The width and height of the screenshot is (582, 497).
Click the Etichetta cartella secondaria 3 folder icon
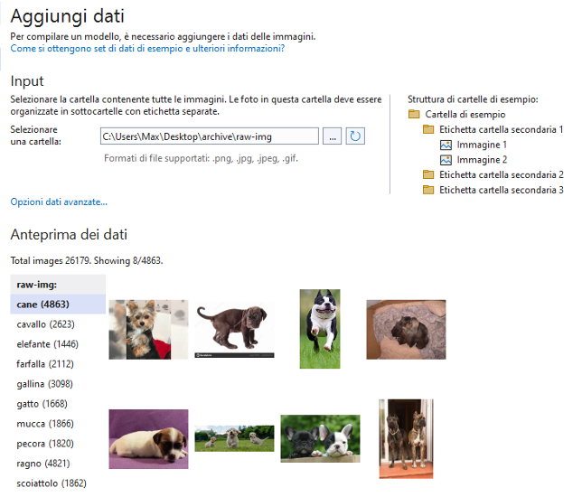(429, 191)
